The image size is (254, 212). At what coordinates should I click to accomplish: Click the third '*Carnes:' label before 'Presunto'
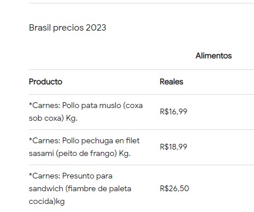(45, 176)
